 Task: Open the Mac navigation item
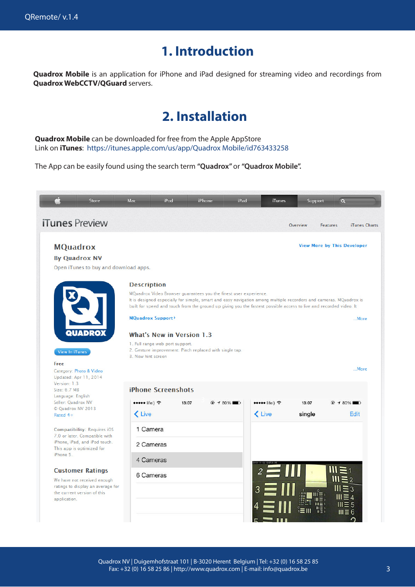131,201
